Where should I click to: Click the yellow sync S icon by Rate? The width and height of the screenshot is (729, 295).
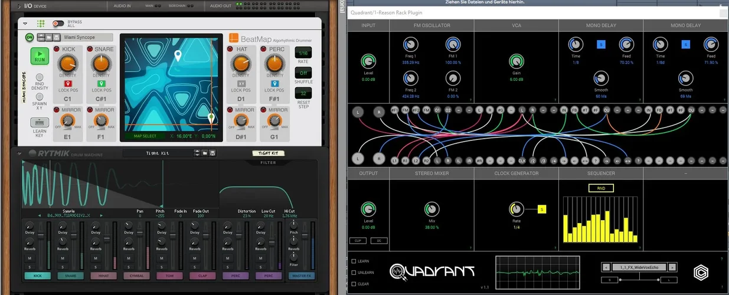point(542,209)
